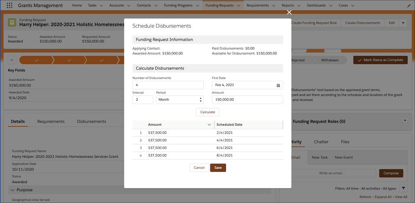
Task: Open the App Launcher grid icon
Action: pos(9,5)
